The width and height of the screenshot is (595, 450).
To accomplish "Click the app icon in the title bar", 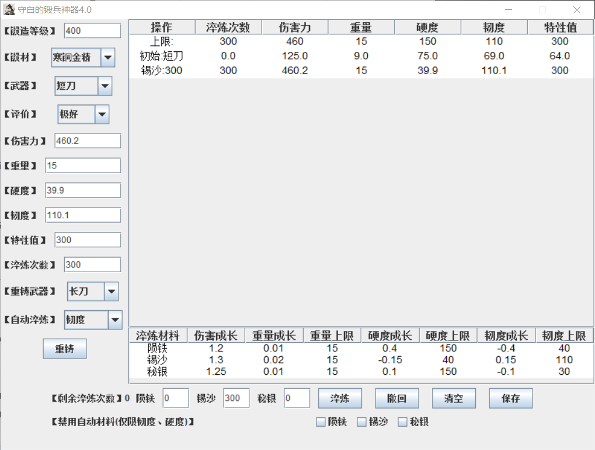I will (x=9, y=9).
